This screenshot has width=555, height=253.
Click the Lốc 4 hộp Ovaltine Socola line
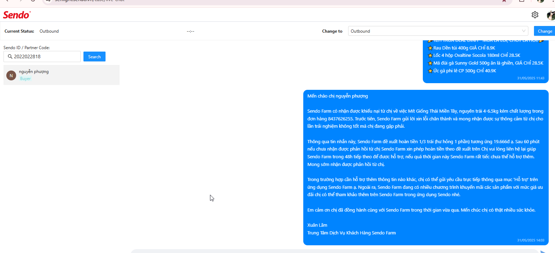click(474, 55)
